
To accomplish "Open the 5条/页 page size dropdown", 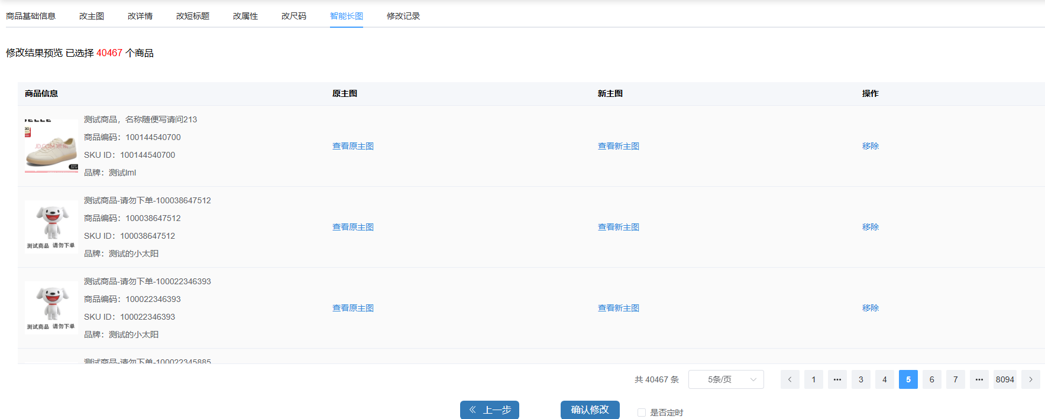I will (x=726, y=379).
